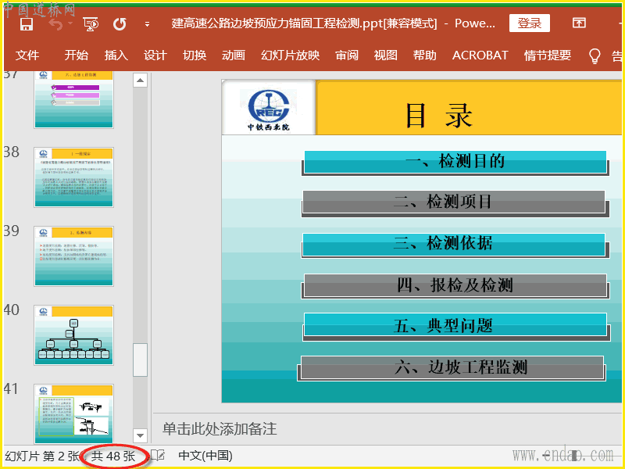Click the 登录 sign-in button
The height and width of the screenshot is (469, 625).
[x=529, y=23]
